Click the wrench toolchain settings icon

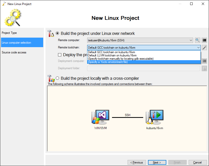pyautogui.click(x=204, y=47)
